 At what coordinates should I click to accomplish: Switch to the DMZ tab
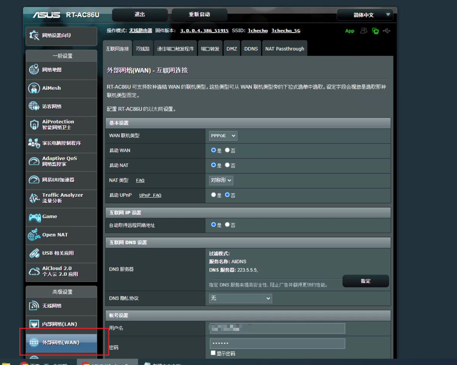click(x=232, y=48)
